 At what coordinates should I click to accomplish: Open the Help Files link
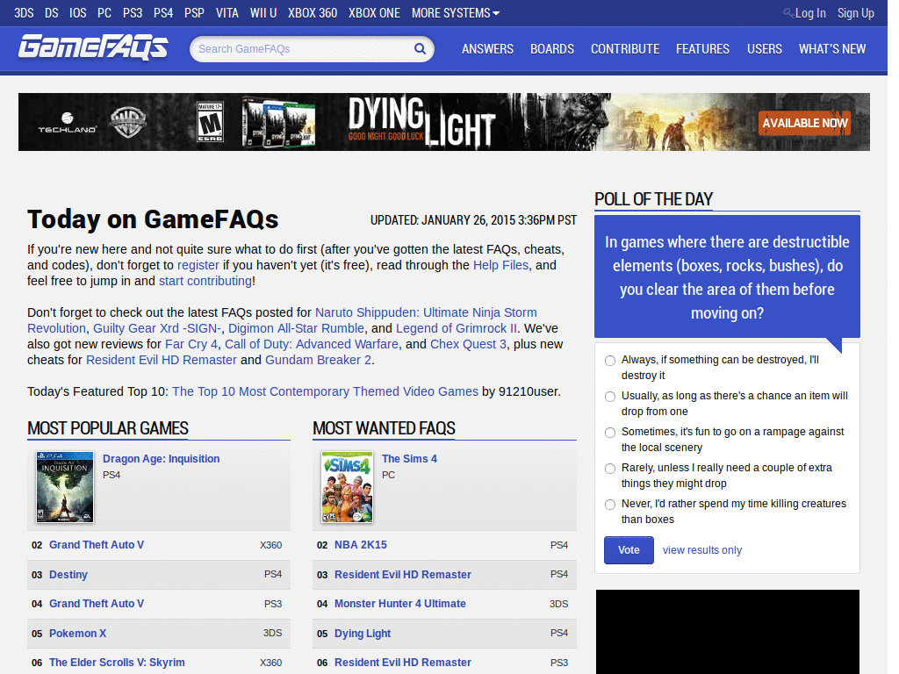(500, 265)
